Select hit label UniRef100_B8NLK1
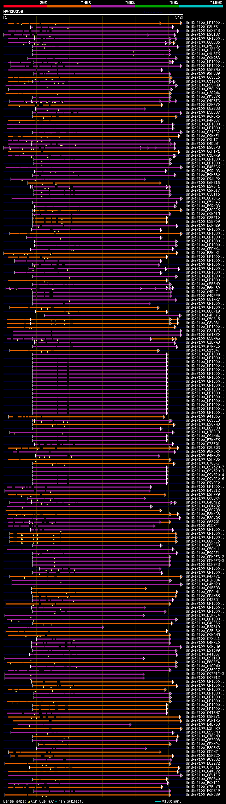Viewport: 226px width, 804px height. click(203, 253)
